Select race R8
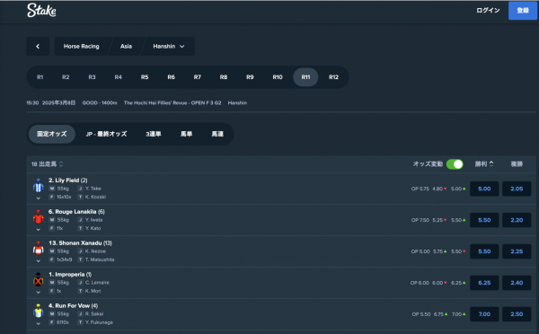 (x=224, y=77)
